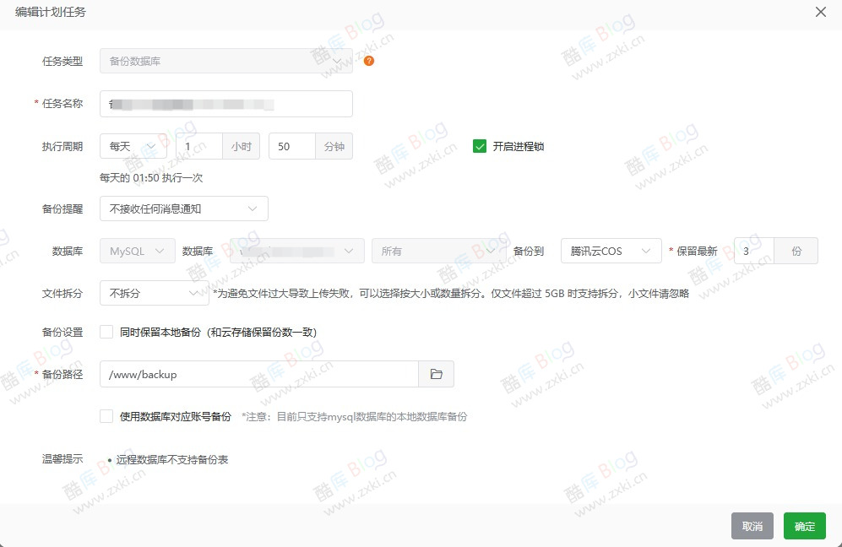Disable the 开启进程锁 checkbox
This screenshot has height=547, width=842.
(x=479, y=145)
